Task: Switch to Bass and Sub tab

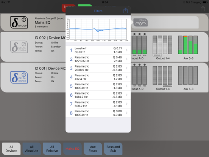Action: pyautogui.click(x=113, y=149)
